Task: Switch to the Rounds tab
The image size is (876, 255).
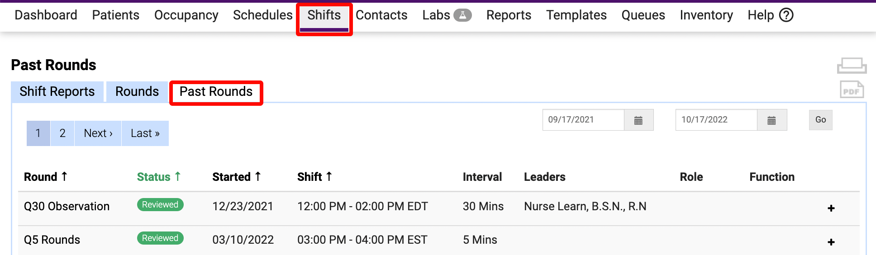Action: click(137, 92)
